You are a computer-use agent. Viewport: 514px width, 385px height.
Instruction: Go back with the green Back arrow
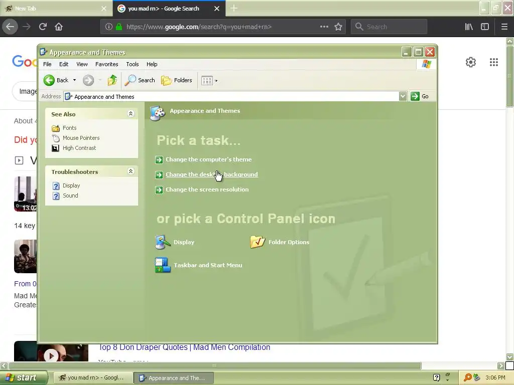(56, 80)
